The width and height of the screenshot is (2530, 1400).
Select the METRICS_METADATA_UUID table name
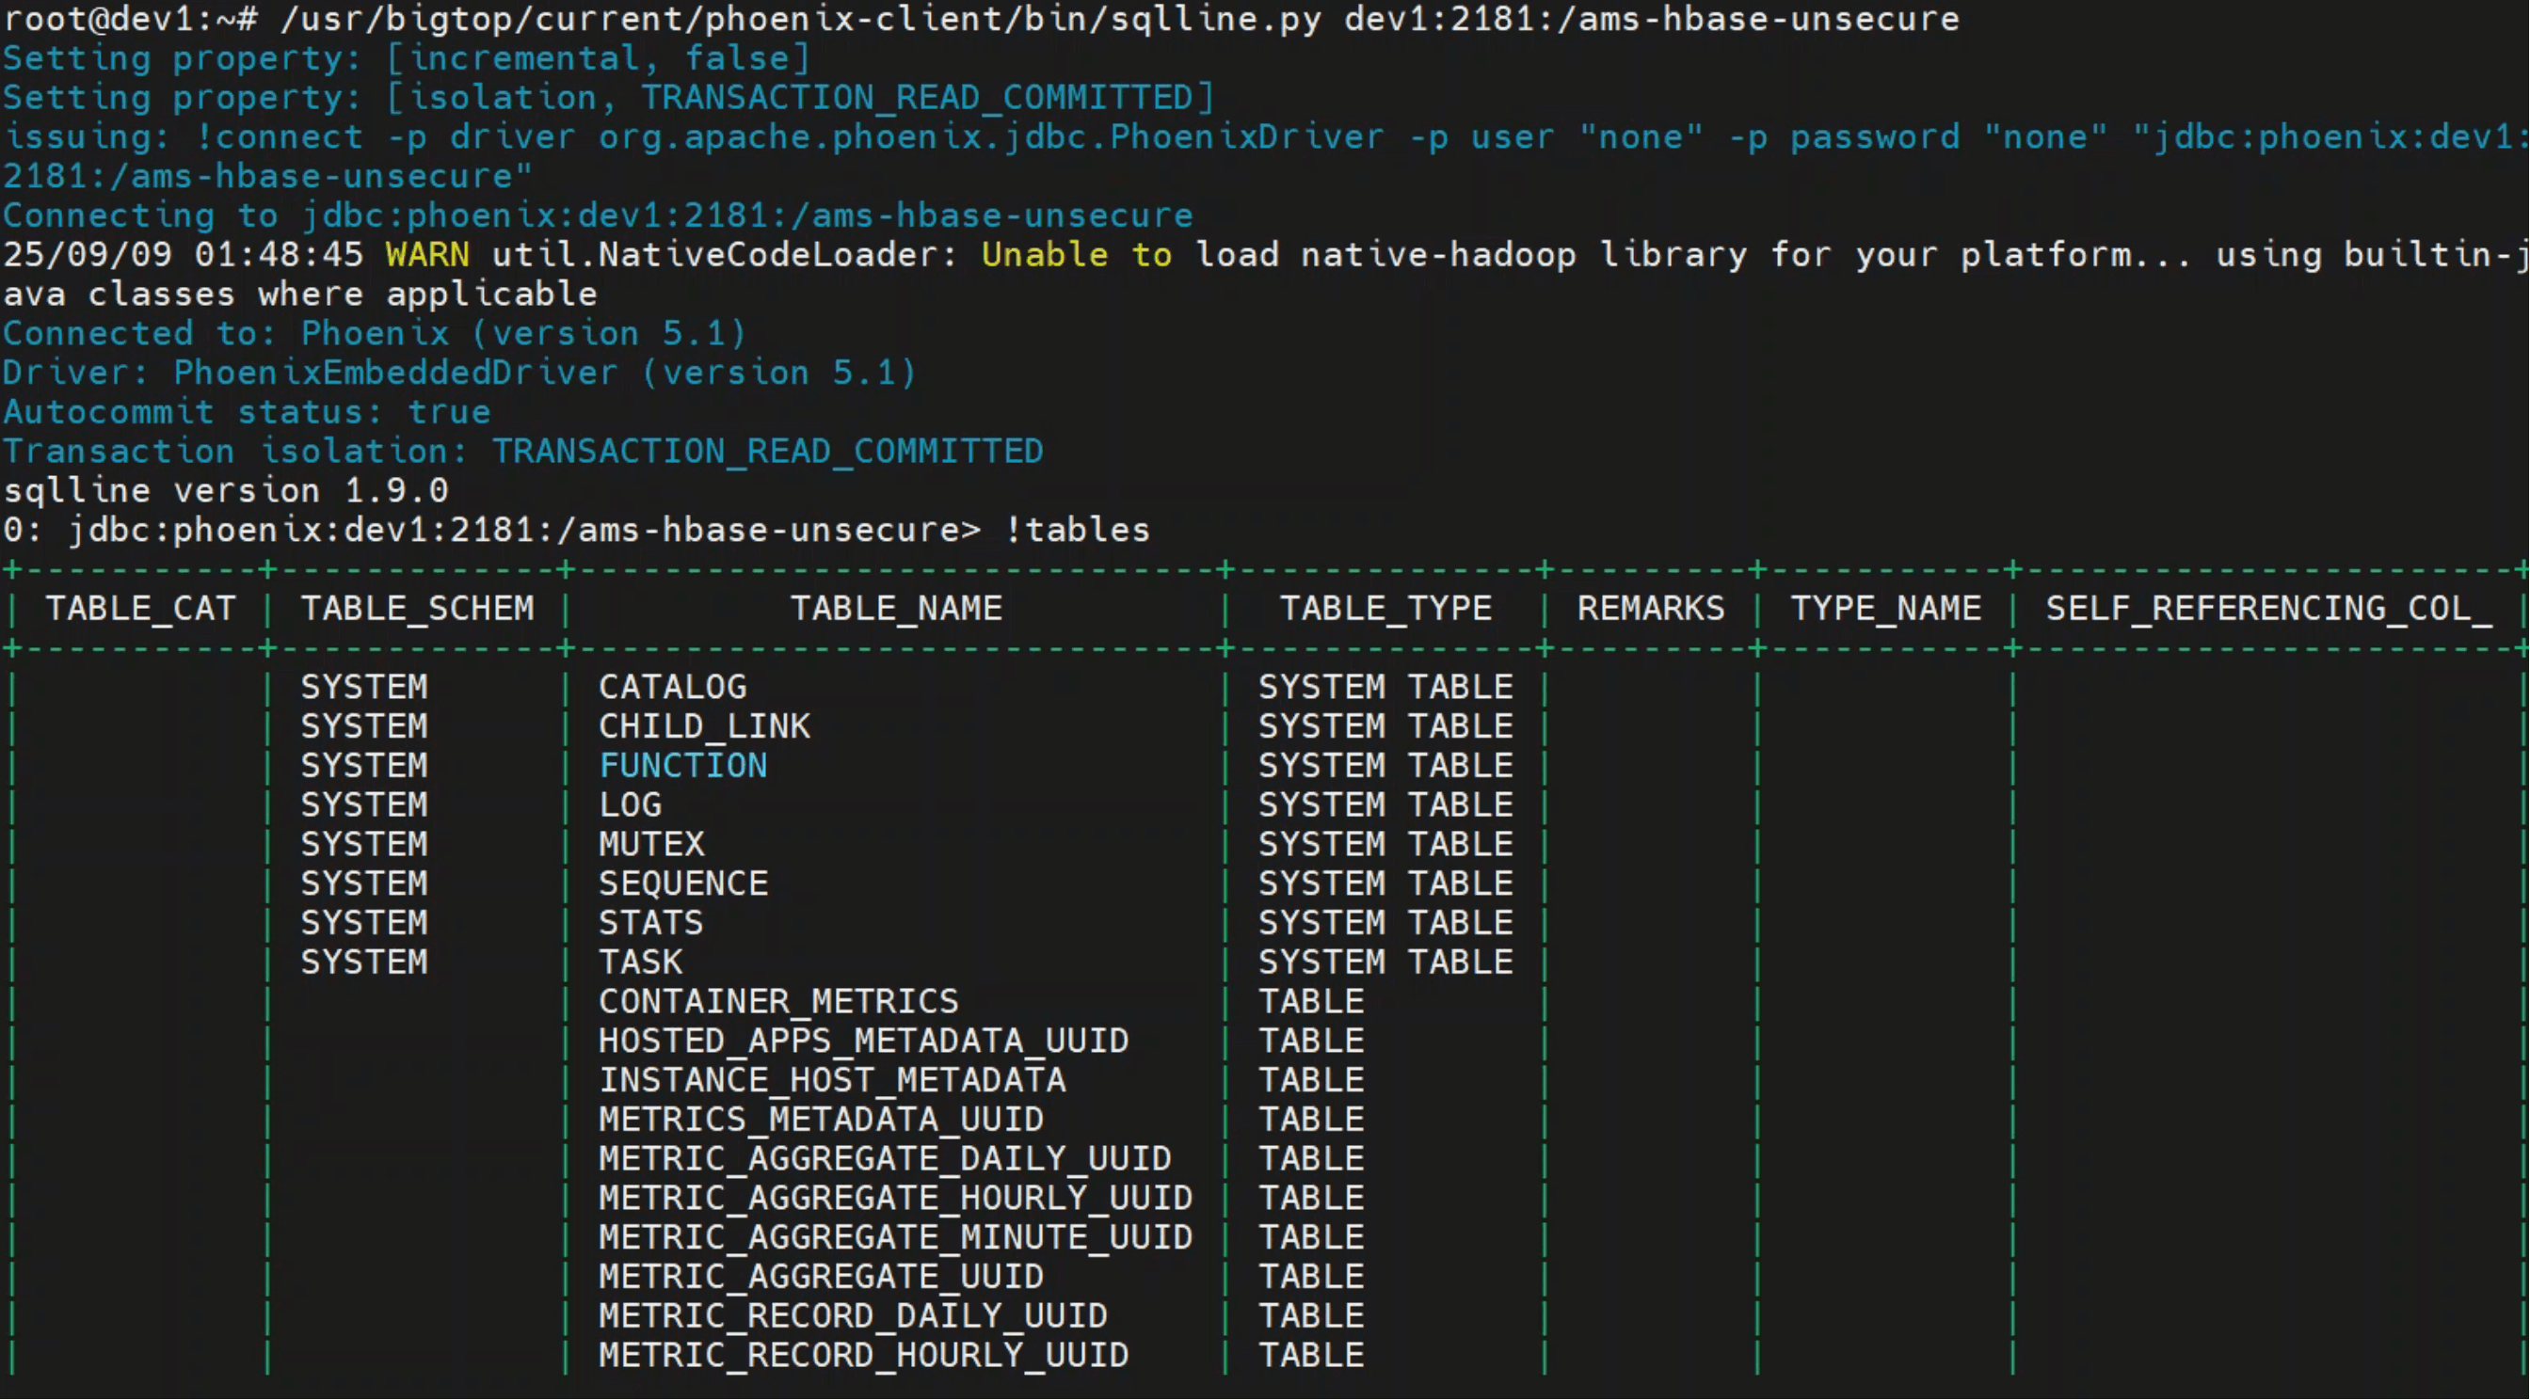[x=822, y=1120]
